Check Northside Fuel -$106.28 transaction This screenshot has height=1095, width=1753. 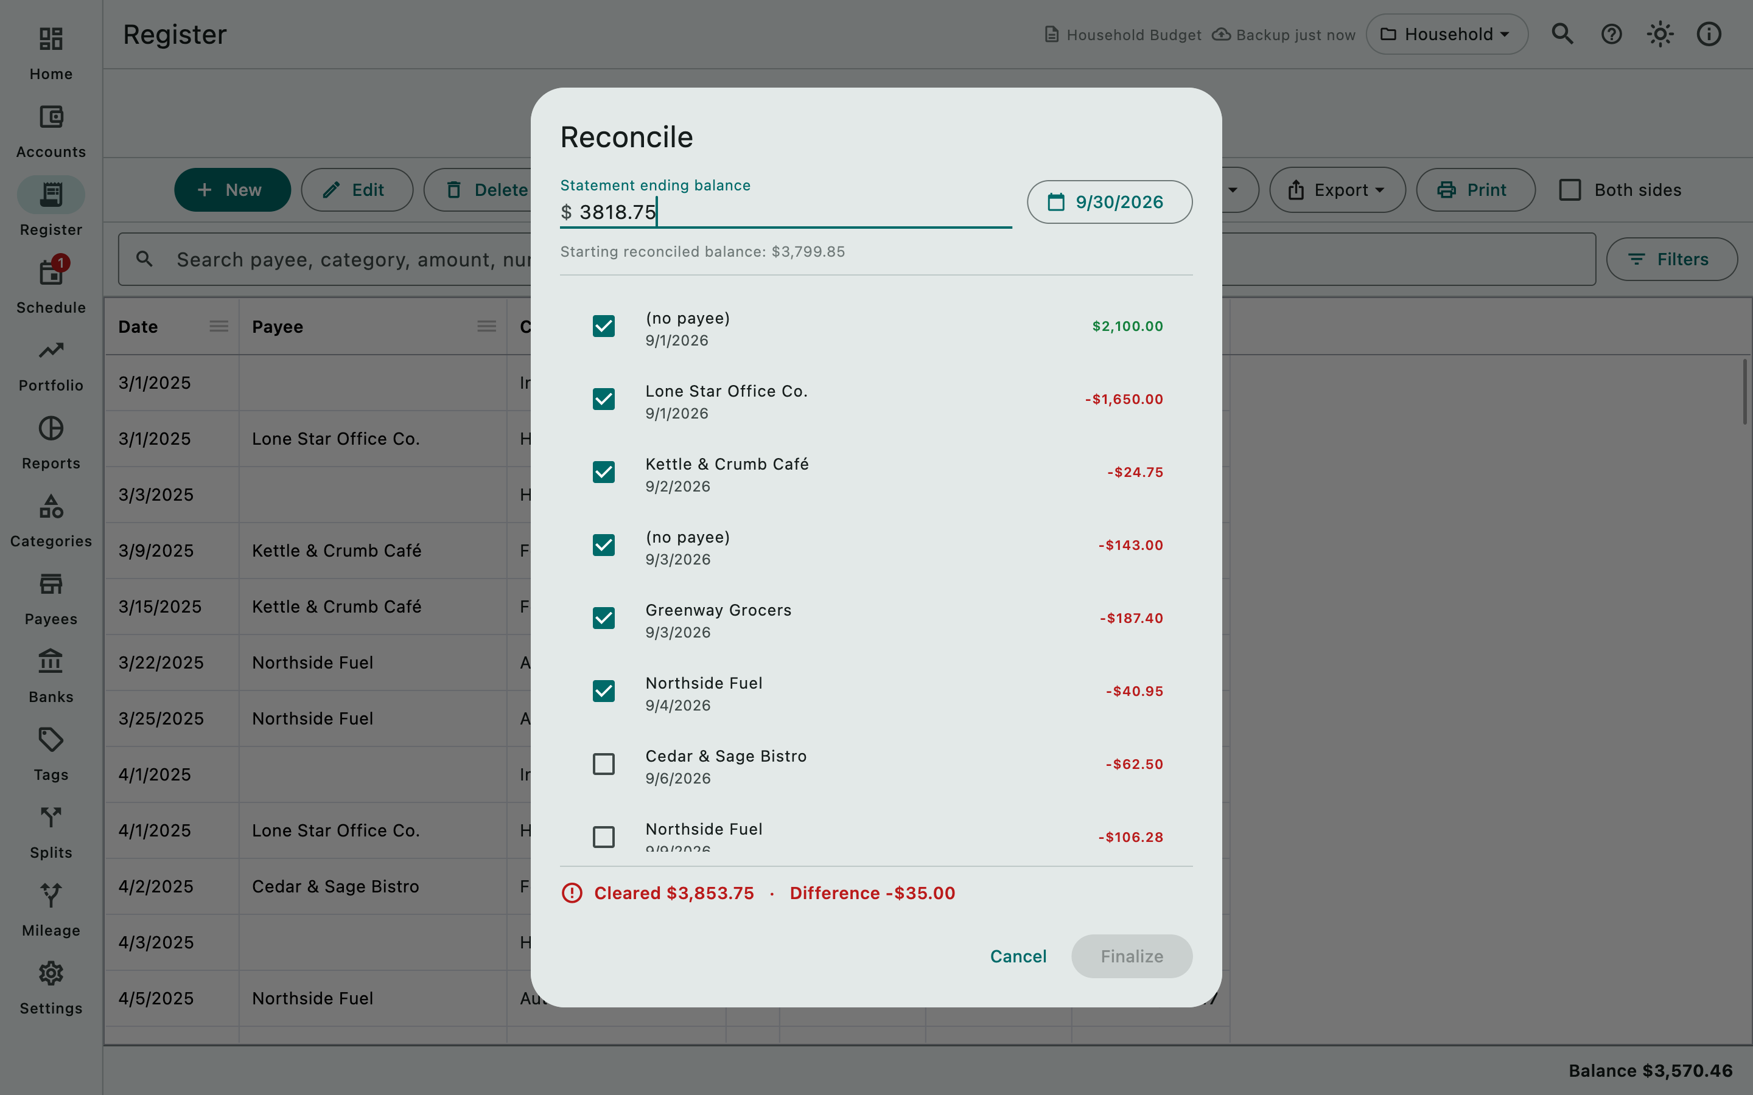(x=603, y=837)
